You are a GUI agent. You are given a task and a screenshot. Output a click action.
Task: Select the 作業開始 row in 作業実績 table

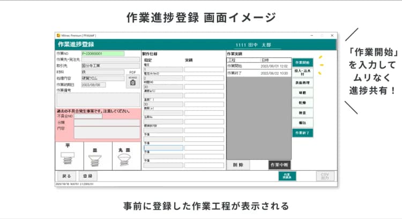(x=258, y=66)
